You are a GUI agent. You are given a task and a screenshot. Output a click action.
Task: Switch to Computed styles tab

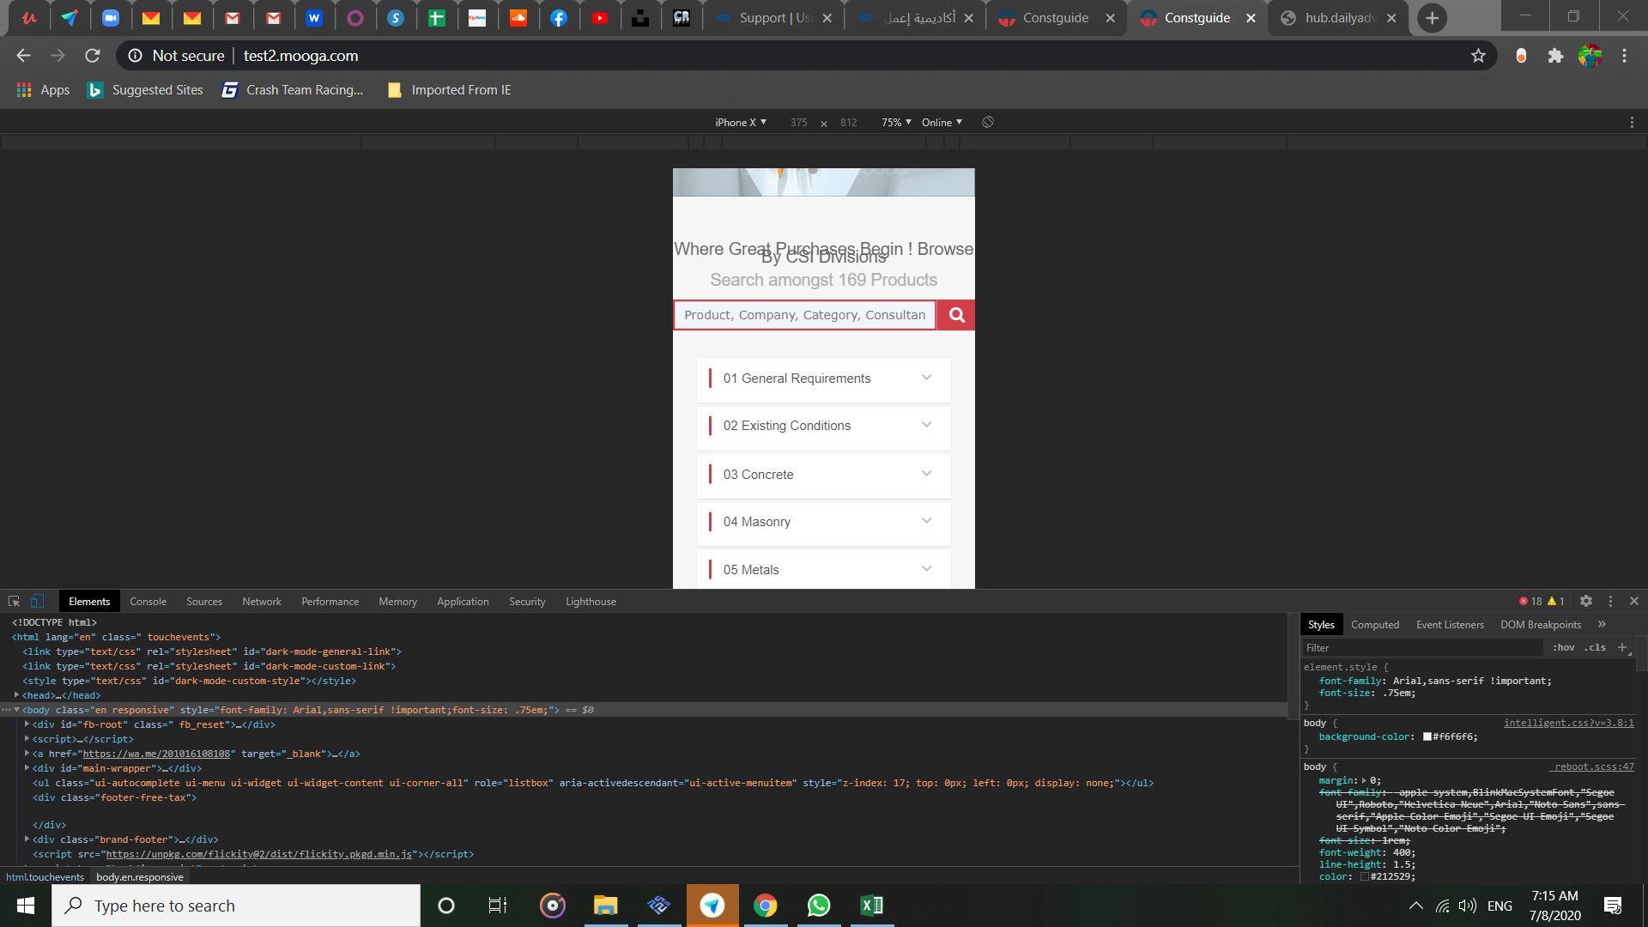point(1375,624)
